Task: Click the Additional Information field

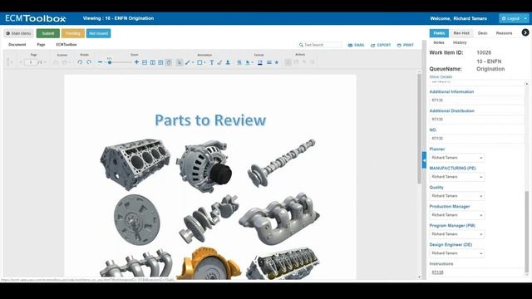Action: [476, 100]
